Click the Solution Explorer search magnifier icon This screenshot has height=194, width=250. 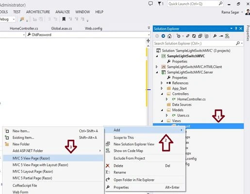(x=238, y=43)
